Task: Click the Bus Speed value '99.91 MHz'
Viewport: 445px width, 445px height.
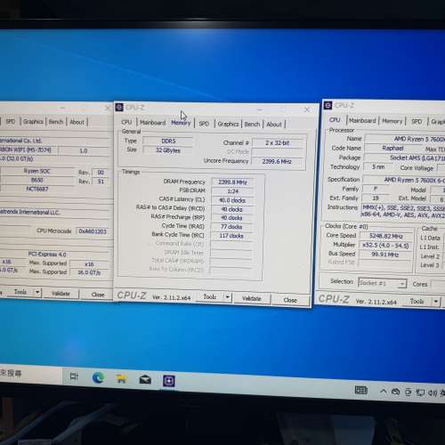Action: pyautogui.click(x=386, y=255)
